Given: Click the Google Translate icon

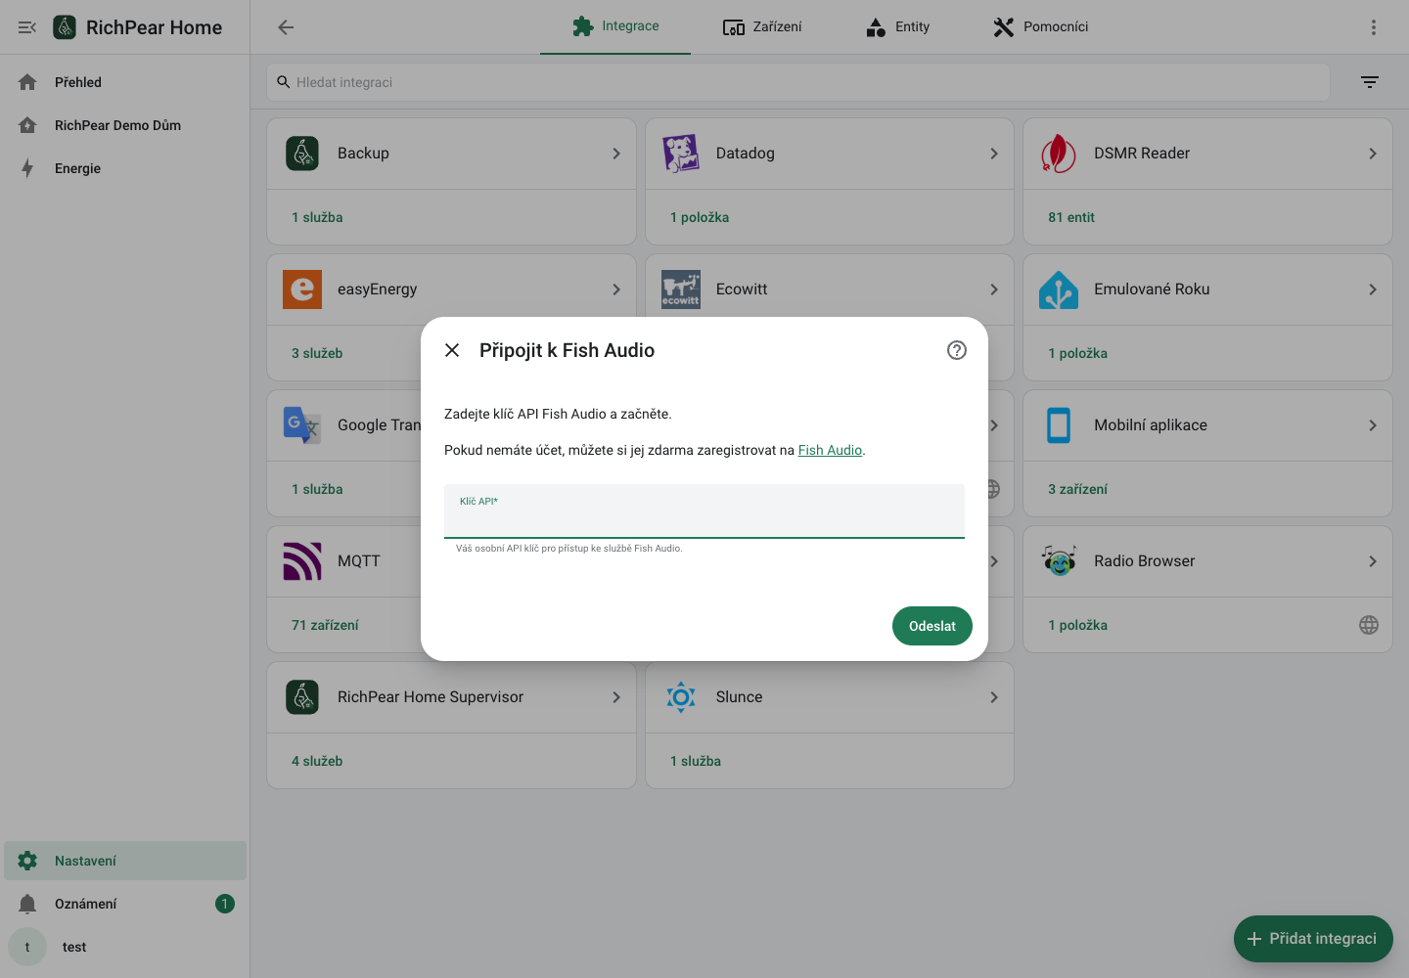Looking at the screenshot, I should coord(302,425).
